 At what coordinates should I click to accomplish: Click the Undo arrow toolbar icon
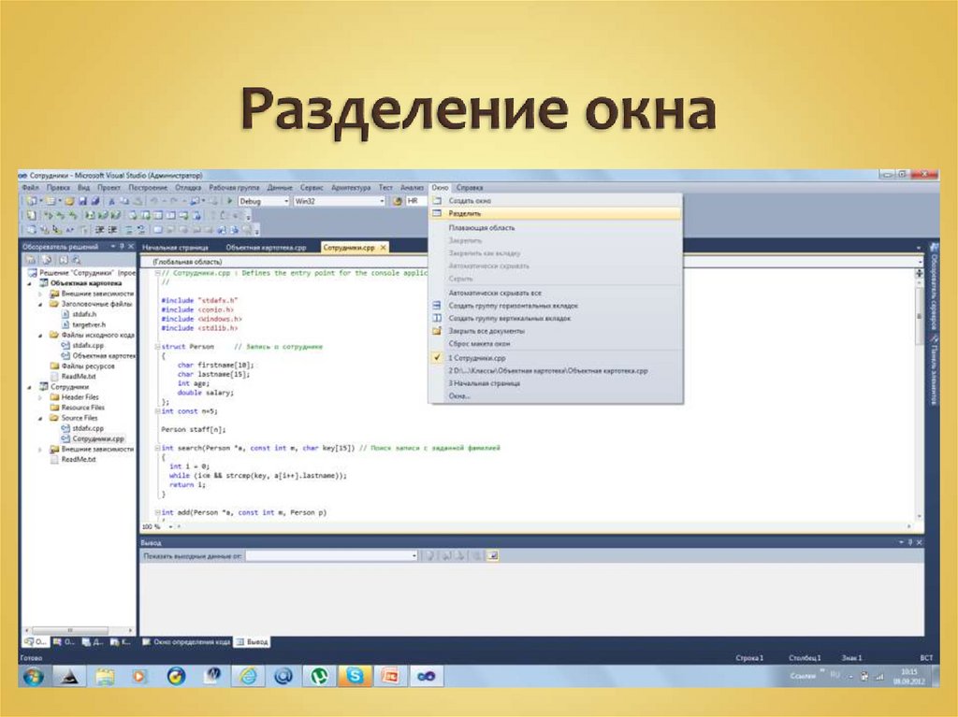154,201
